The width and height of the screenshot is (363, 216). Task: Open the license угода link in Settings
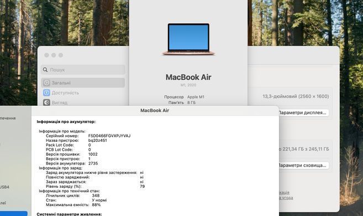pyautogui.click(x=286, y=198)
